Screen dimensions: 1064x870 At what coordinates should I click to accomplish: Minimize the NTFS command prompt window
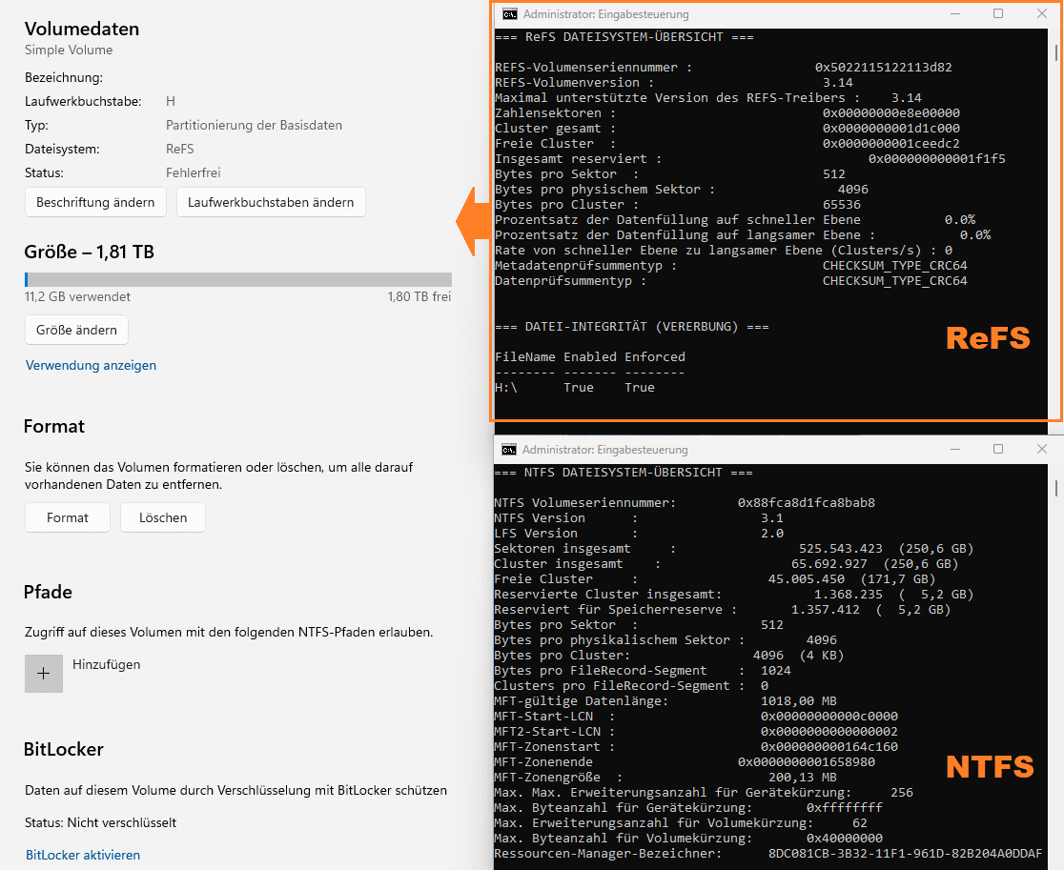point(954,449)
